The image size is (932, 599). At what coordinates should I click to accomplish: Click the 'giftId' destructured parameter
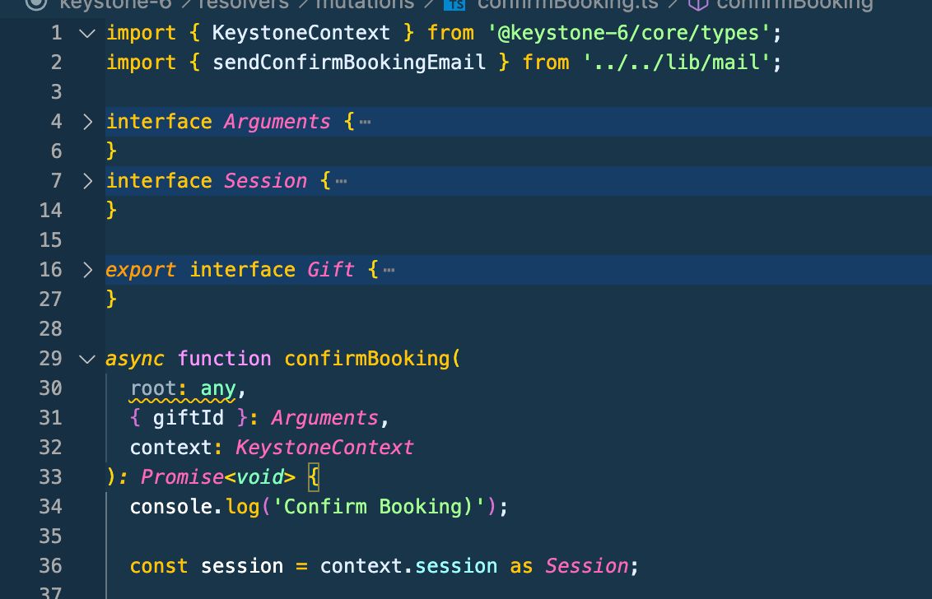click(189, 418)
